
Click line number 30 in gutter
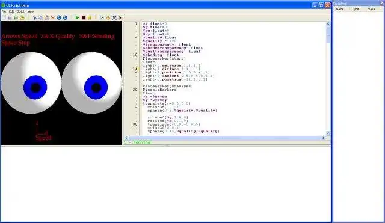coord(135,124)
